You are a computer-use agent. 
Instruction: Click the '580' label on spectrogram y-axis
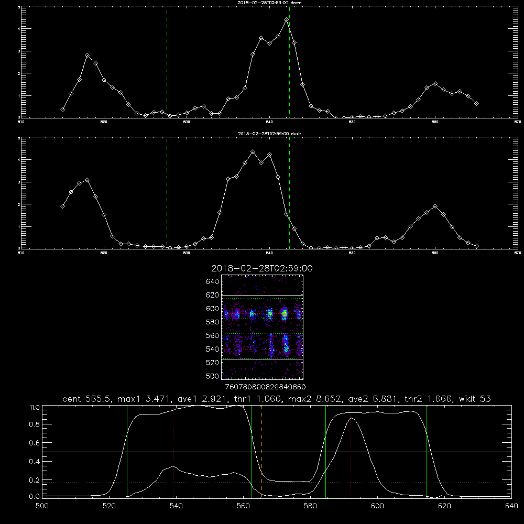coord(213,322)
